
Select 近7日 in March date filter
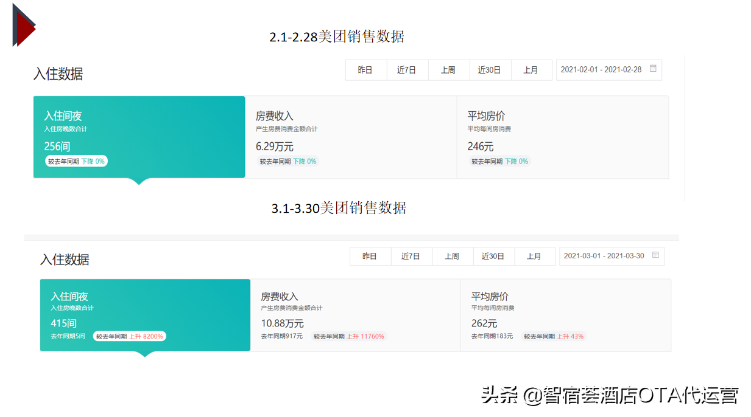tap(411, 257)
